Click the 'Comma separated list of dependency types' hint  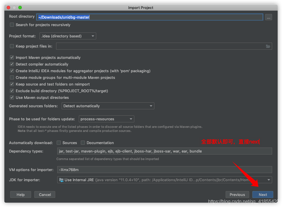pos(108,159)
